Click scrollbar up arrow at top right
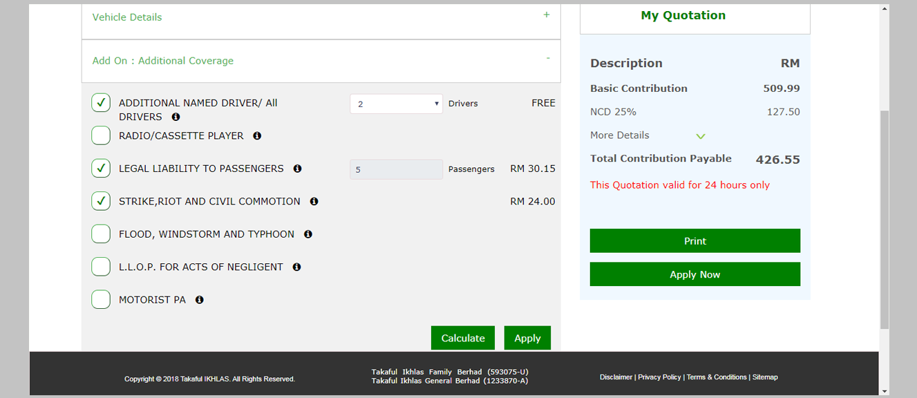Screen dimensions: 917x398 885,9
